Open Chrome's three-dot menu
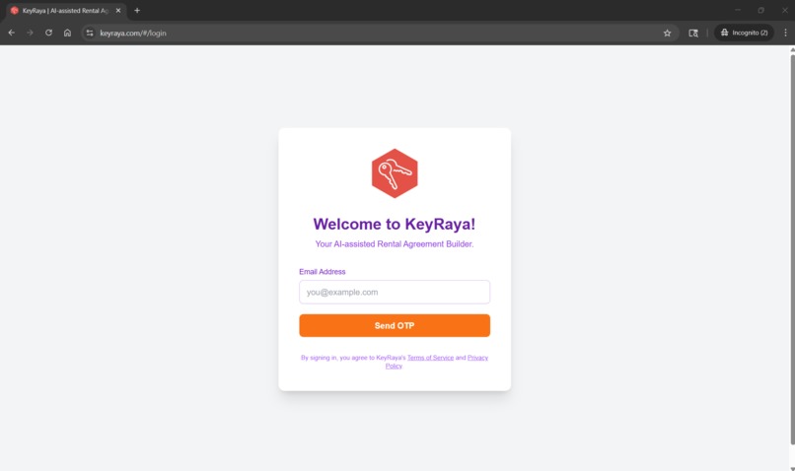Image resolution: width=795 pixels, height=471 pixels. coord(785,33)
